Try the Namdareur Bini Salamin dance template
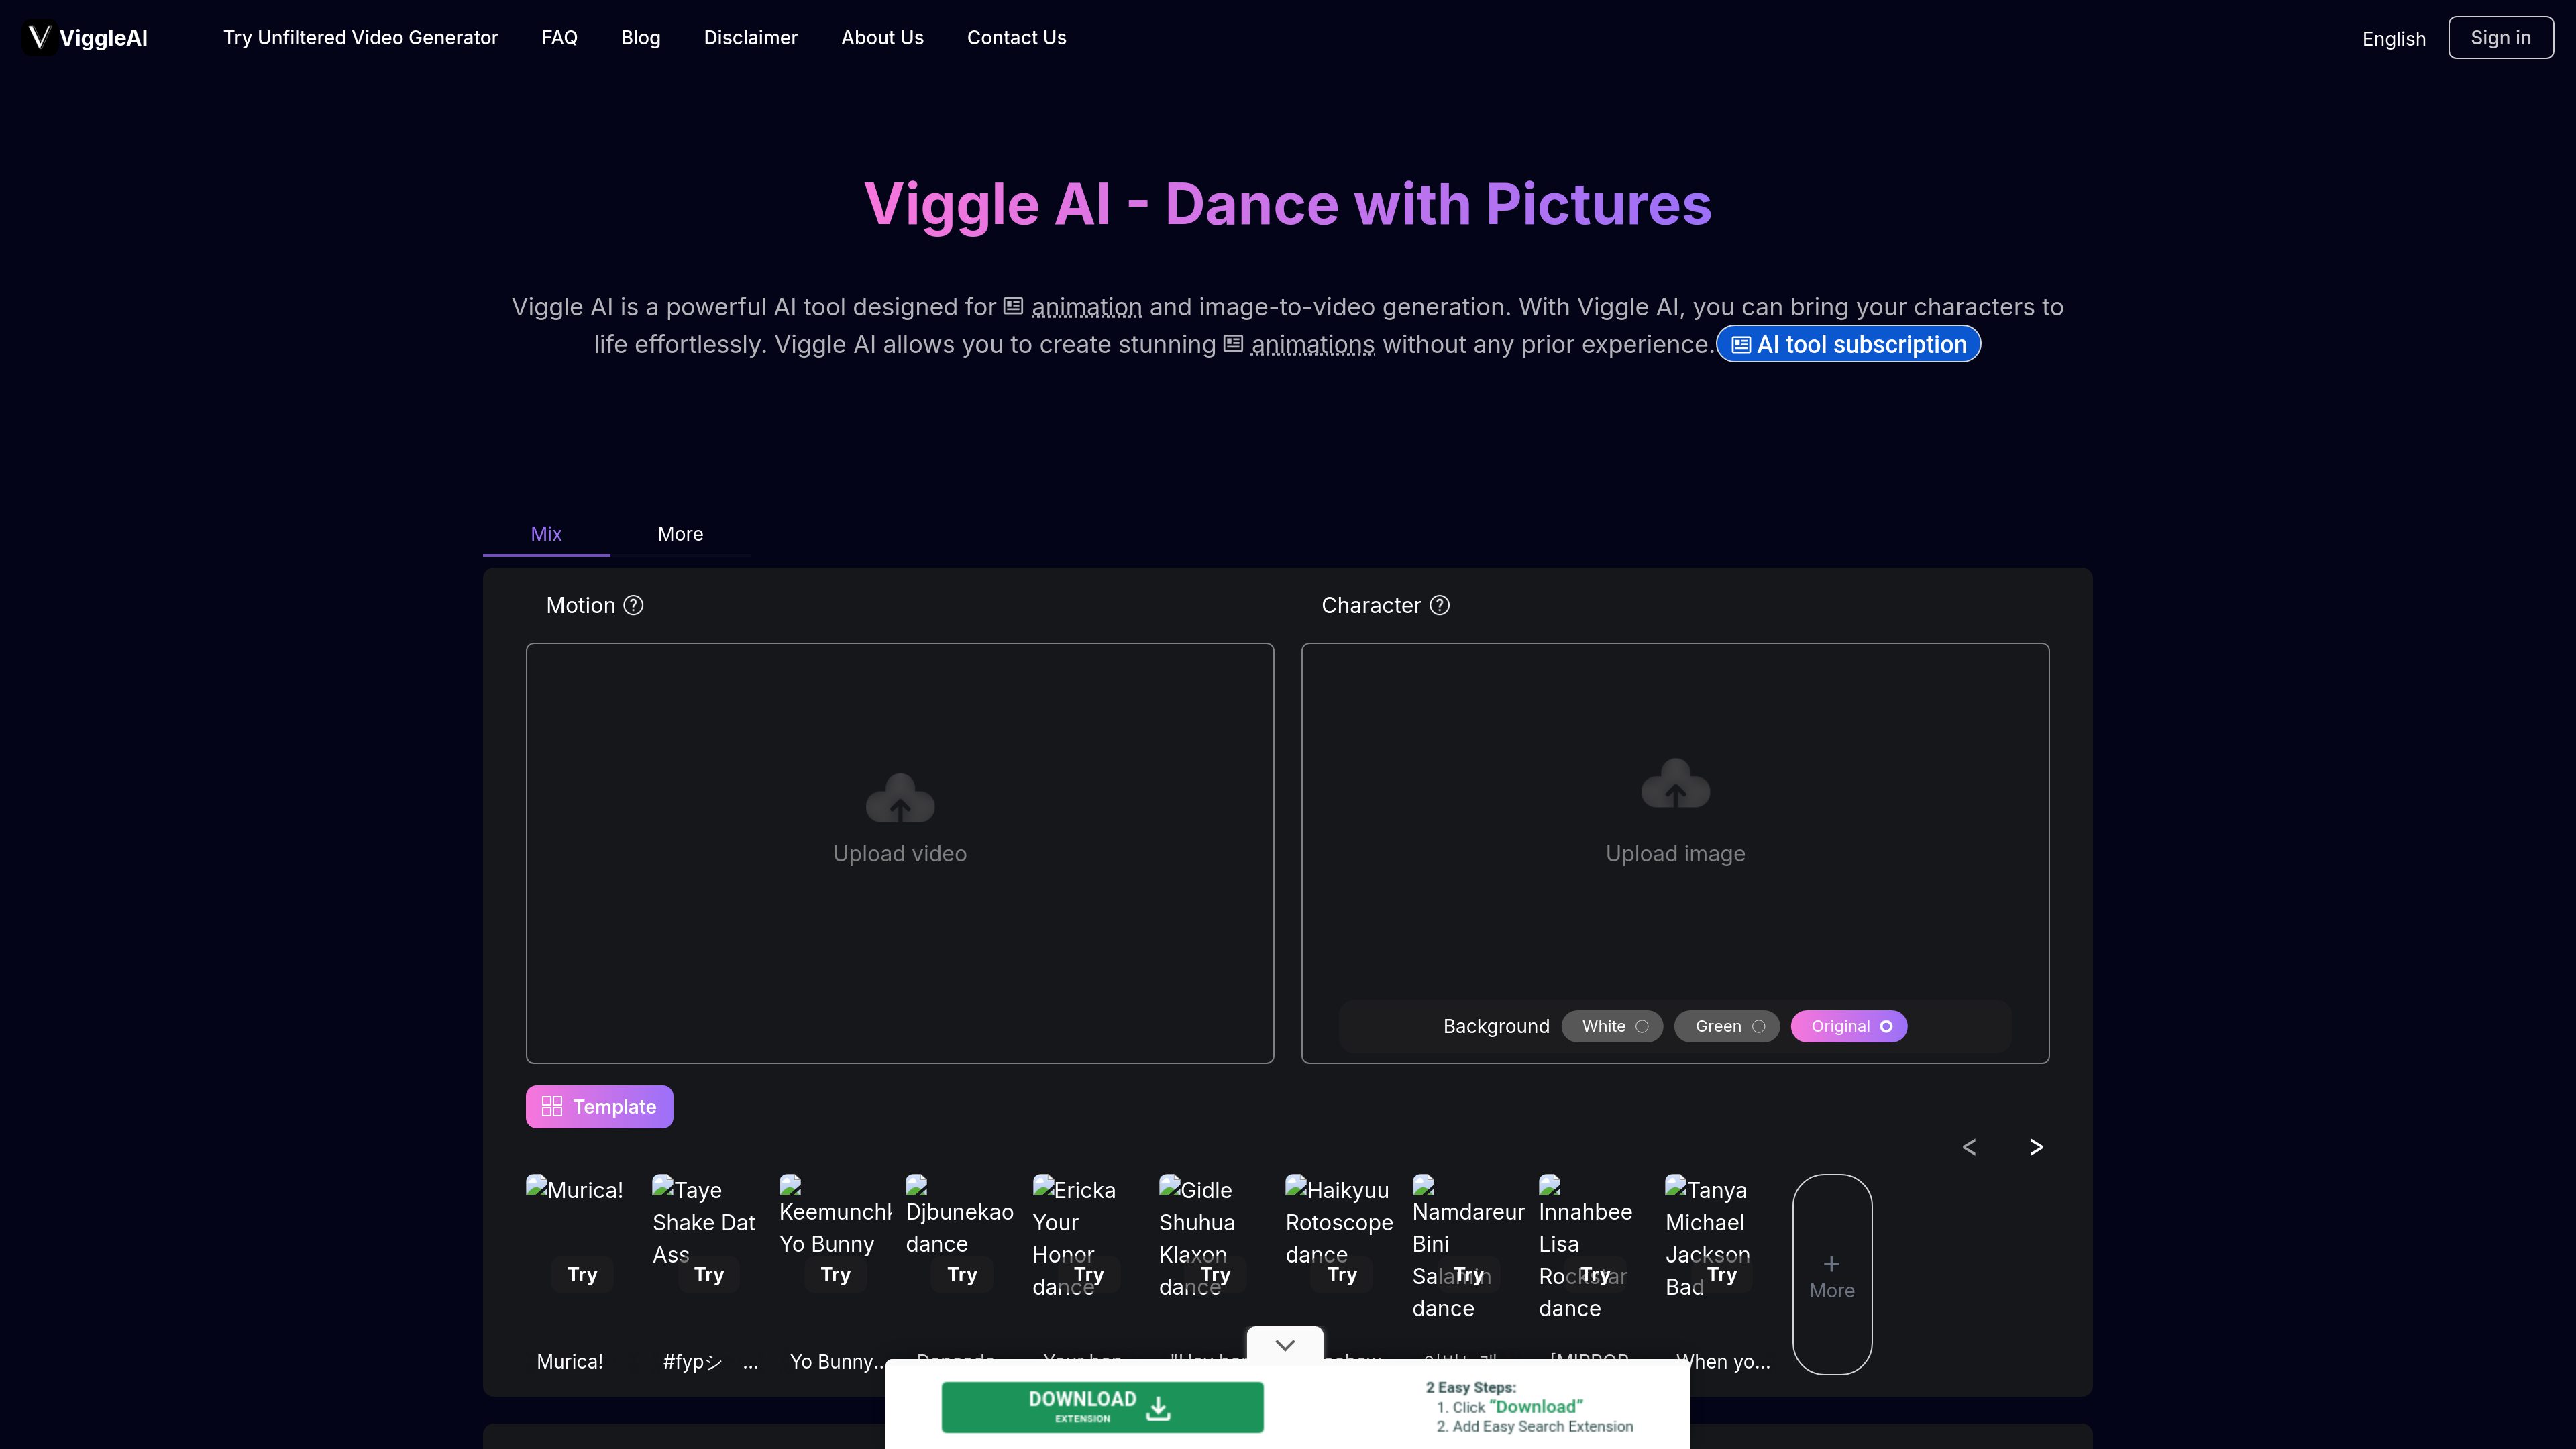Viewport: 2576px width, 1449px height. click(x=1468, y=1274)
